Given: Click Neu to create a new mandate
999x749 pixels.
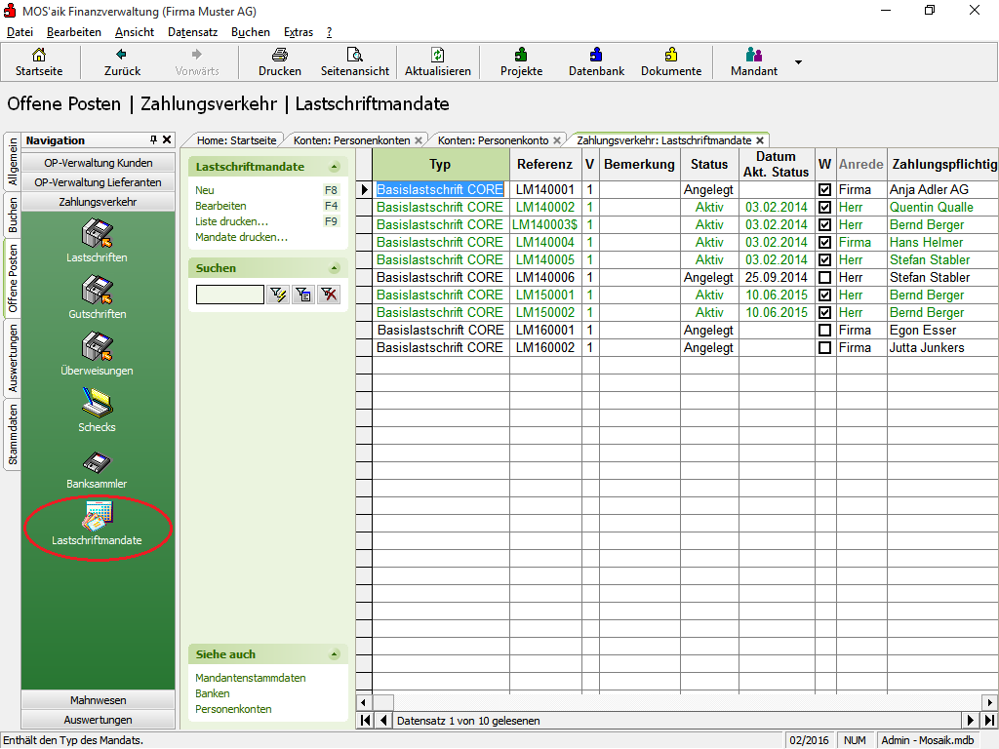Looking at the screenshot, I should [x=205, y=190].
